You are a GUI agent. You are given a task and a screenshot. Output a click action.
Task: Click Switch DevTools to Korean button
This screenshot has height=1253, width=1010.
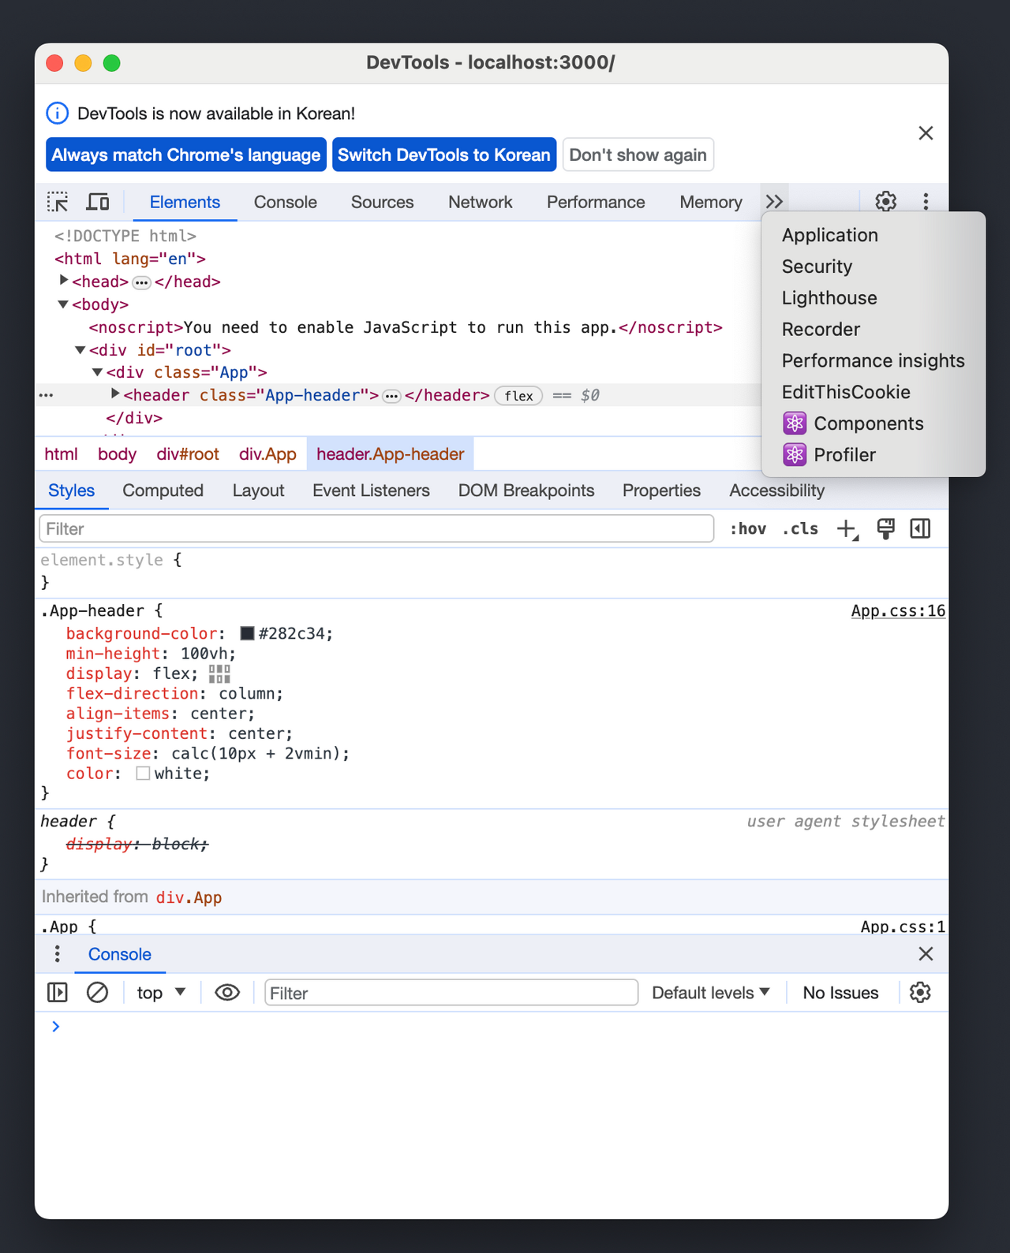(444, 155)
